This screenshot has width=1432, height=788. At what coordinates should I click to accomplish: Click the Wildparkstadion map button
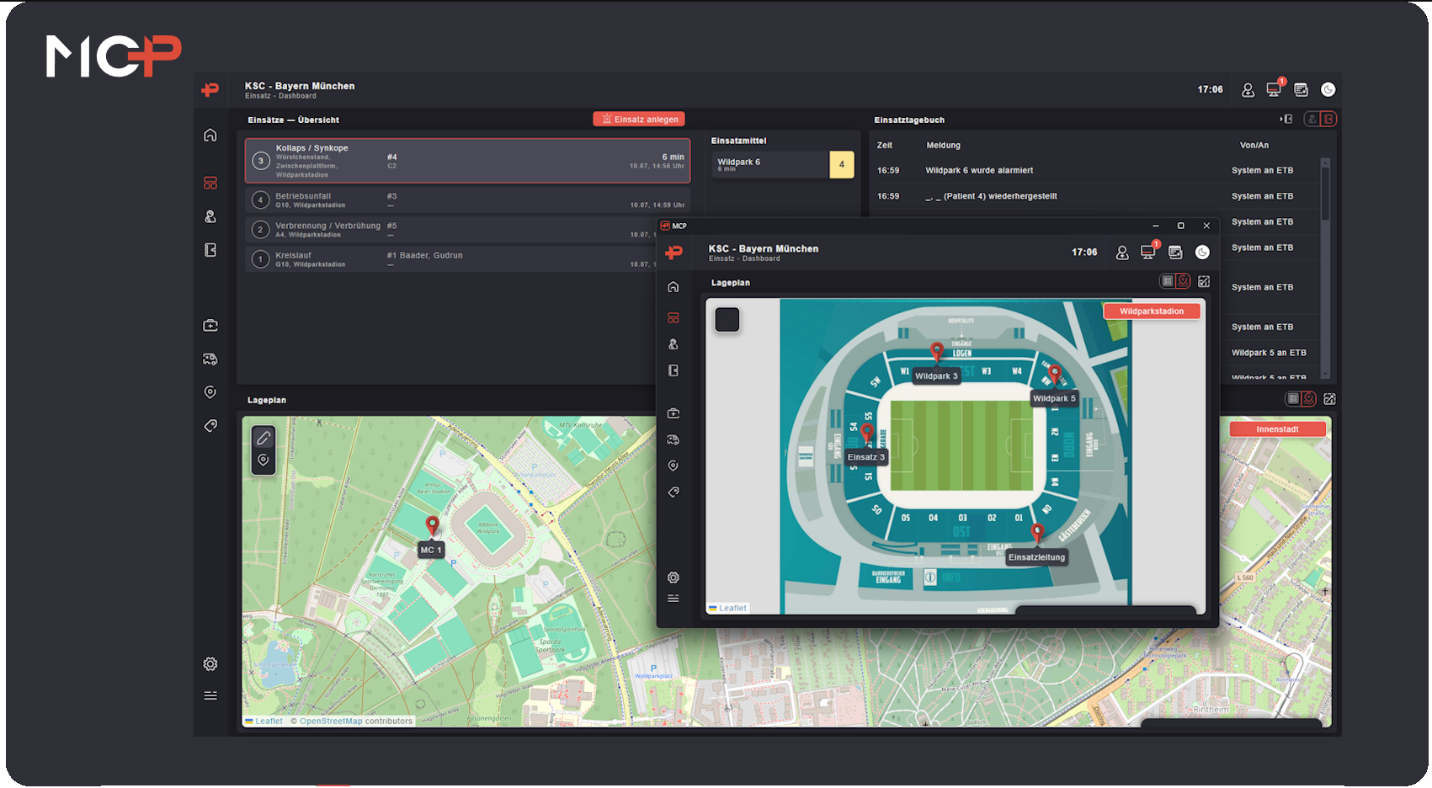1151,311
